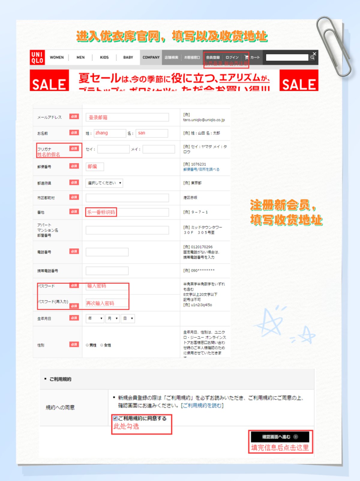360x481 pixels.
Task: Click the メイ furigana field
Action: tap(159, 149)
